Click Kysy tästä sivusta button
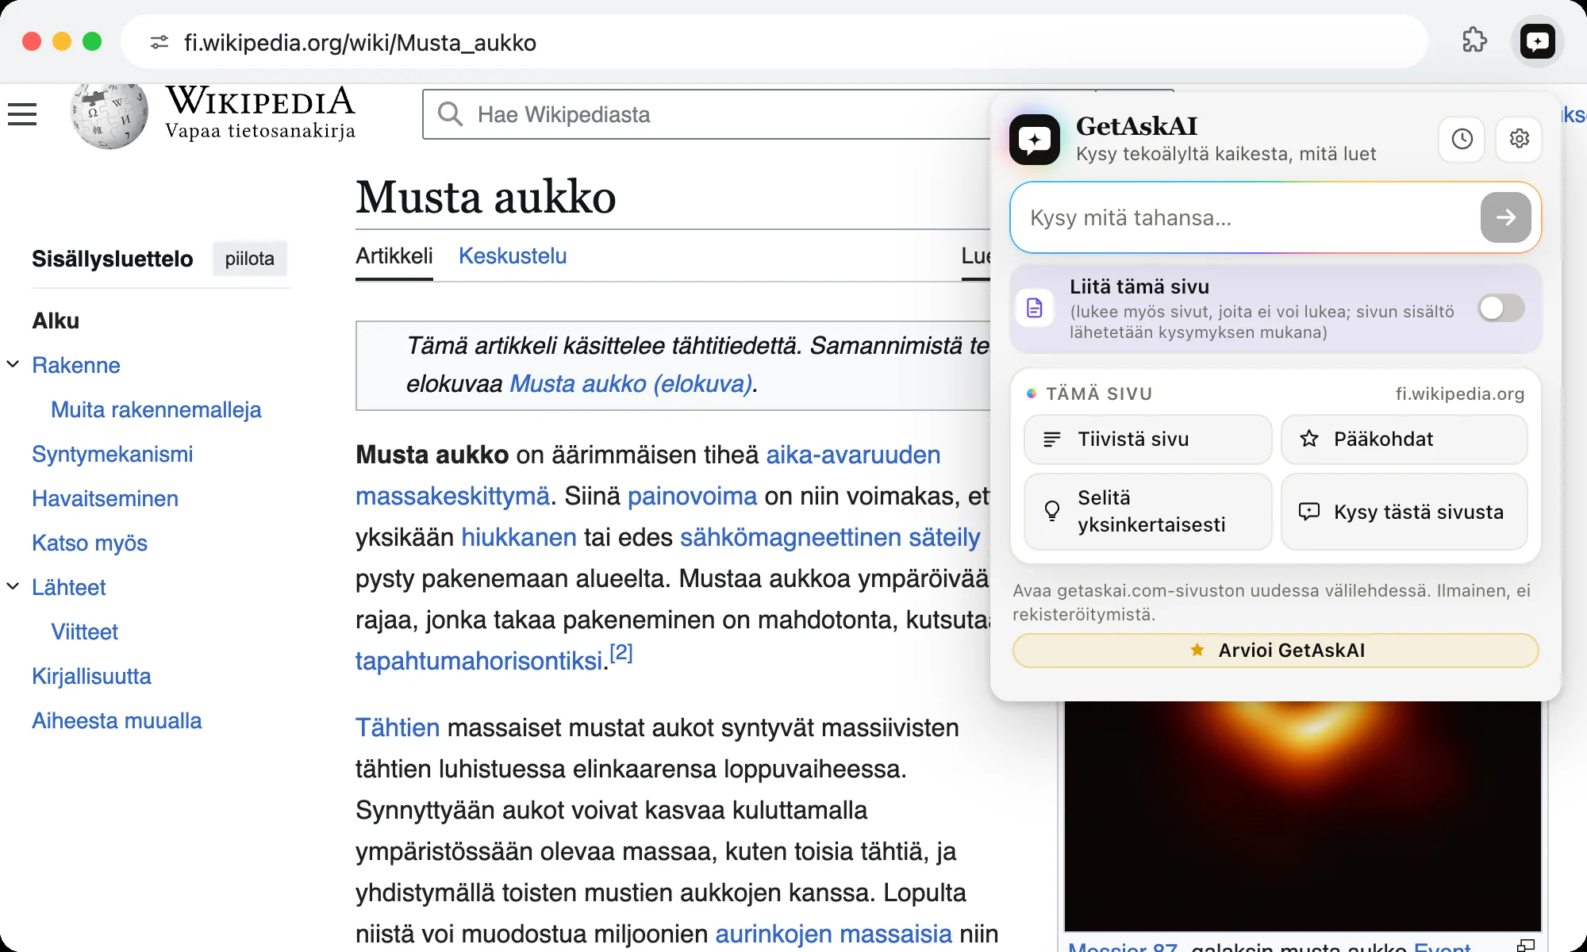 pyautogui.click(x=1404, y=512)
